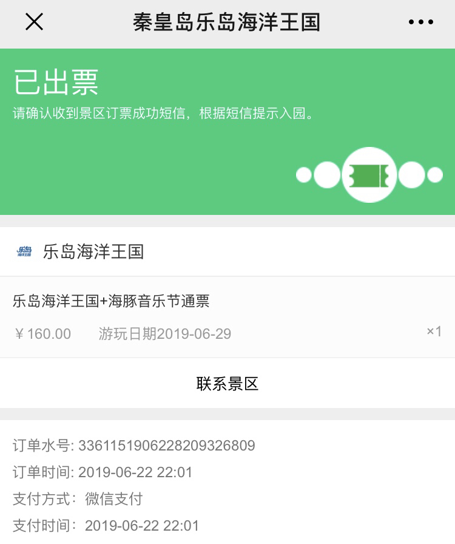Tap the 联系景区 button
The image size is (455, 544).
[x=227, y=383]
